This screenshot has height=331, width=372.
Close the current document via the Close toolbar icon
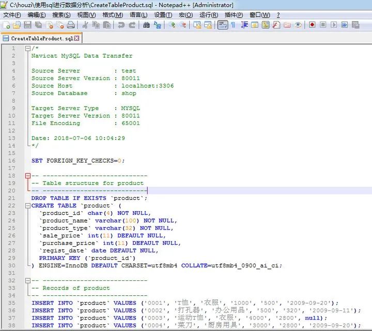[50, 25]
